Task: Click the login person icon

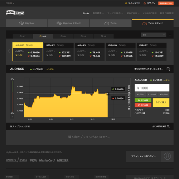Action: coord(145,3)
